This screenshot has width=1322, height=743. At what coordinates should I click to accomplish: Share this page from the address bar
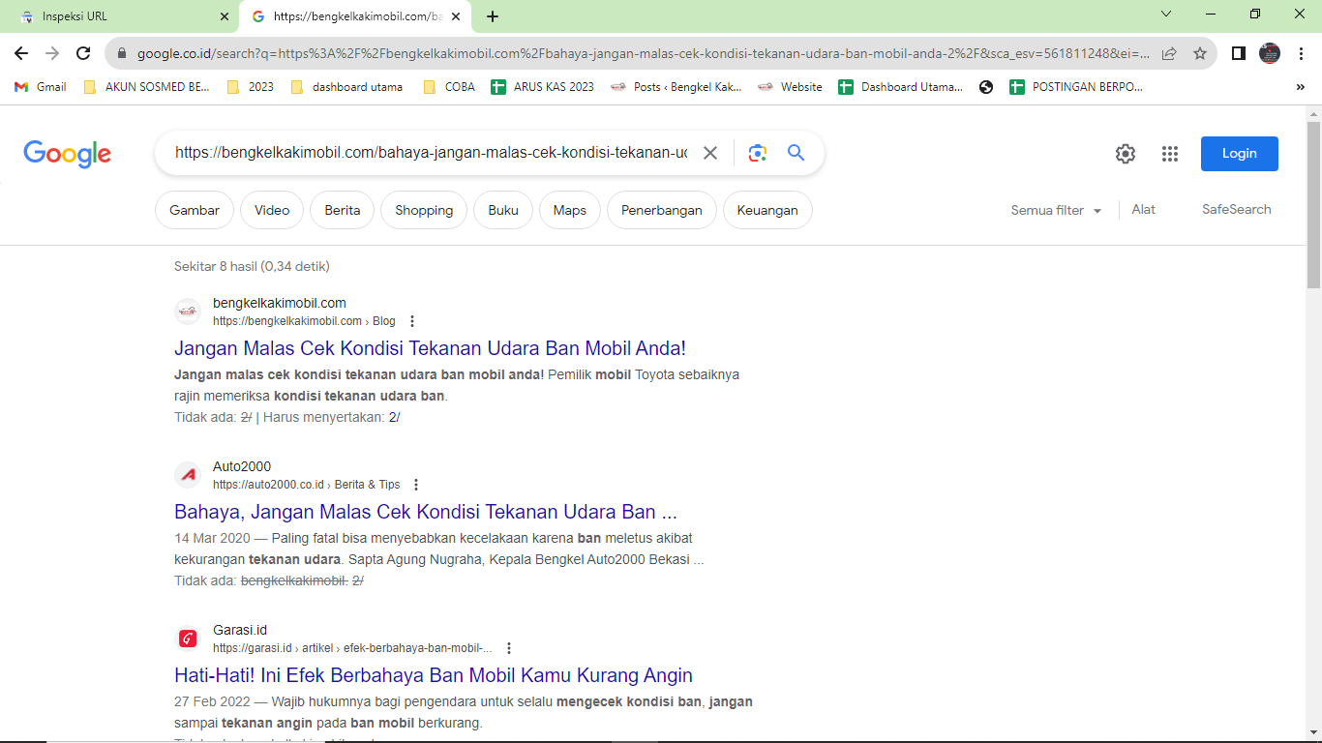click(1169, 53)
